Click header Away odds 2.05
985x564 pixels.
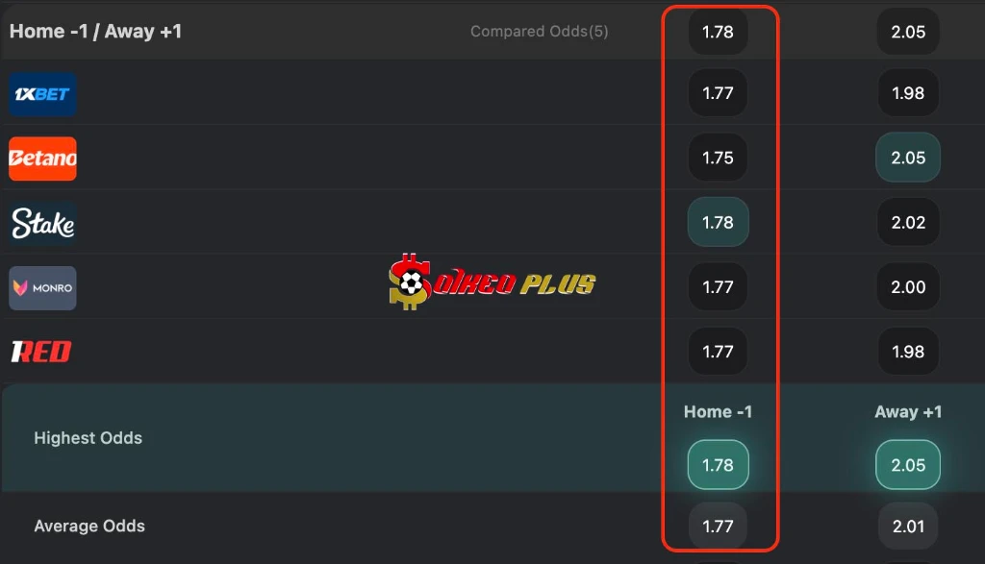(x=908, y=32)
